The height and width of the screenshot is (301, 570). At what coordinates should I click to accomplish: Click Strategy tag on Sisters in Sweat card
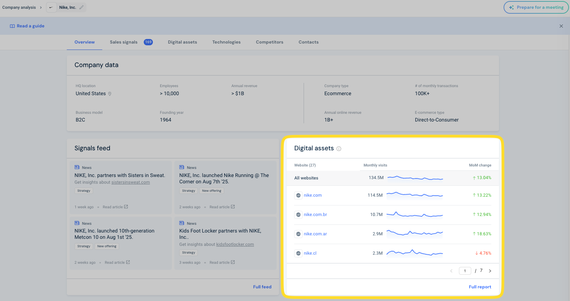coord(84,191)
